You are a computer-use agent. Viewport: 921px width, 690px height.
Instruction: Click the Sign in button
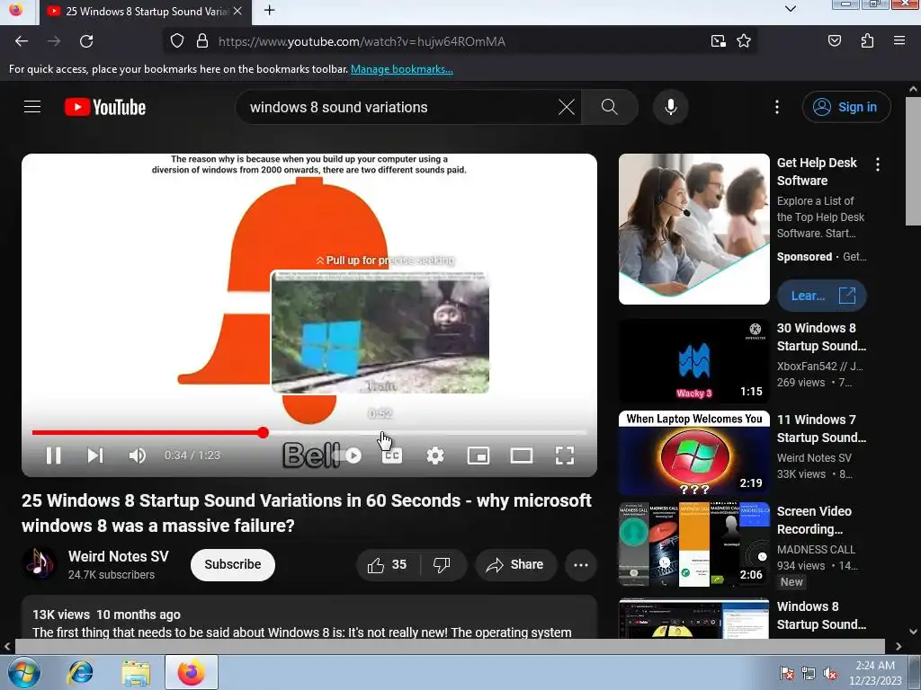[846, 107]
